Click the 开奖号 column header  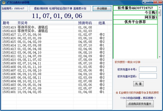pos(45,23)
